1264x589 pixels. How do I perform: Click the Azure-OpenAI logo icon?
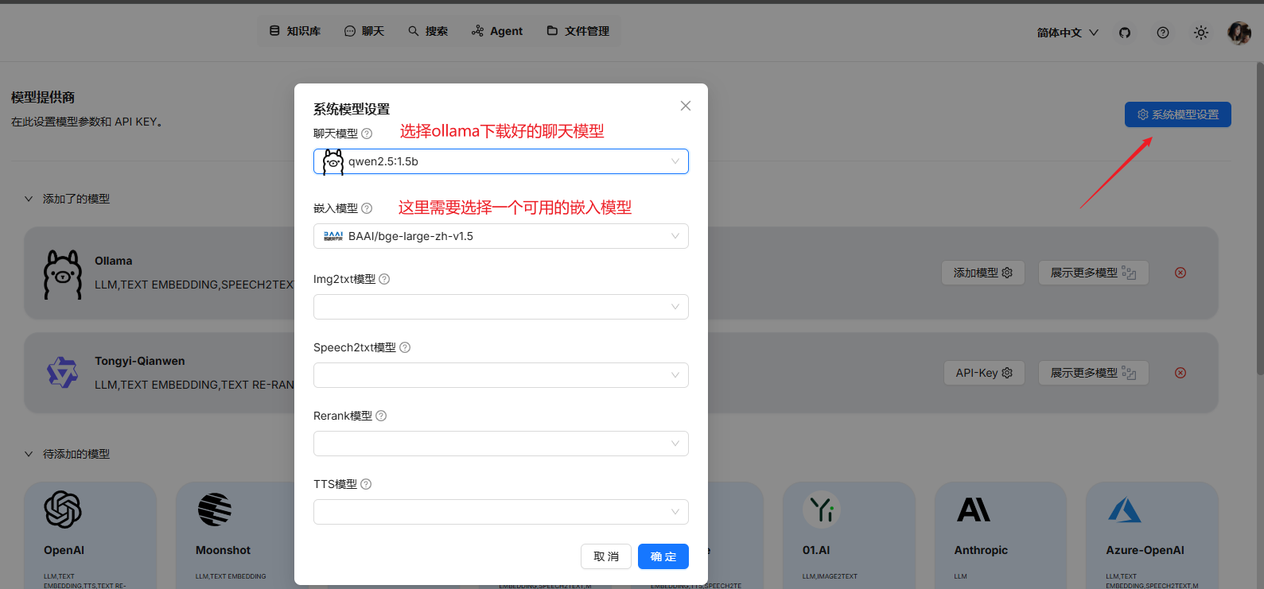(x=1125, y=510)
